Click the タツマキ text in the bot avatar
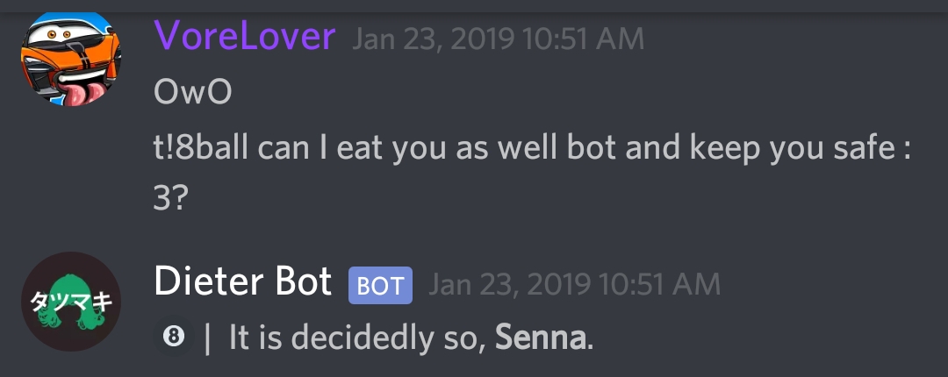Screen dimensions: 948x377 (71, 300)
